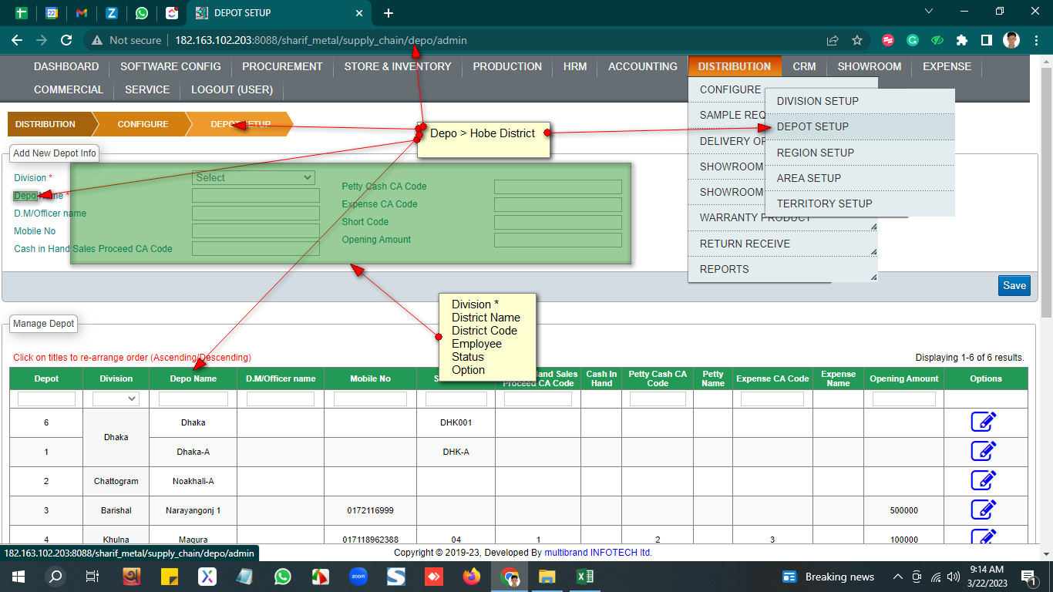
Task: Open the ACCOUNTING menu
Action: click(642, 66)
